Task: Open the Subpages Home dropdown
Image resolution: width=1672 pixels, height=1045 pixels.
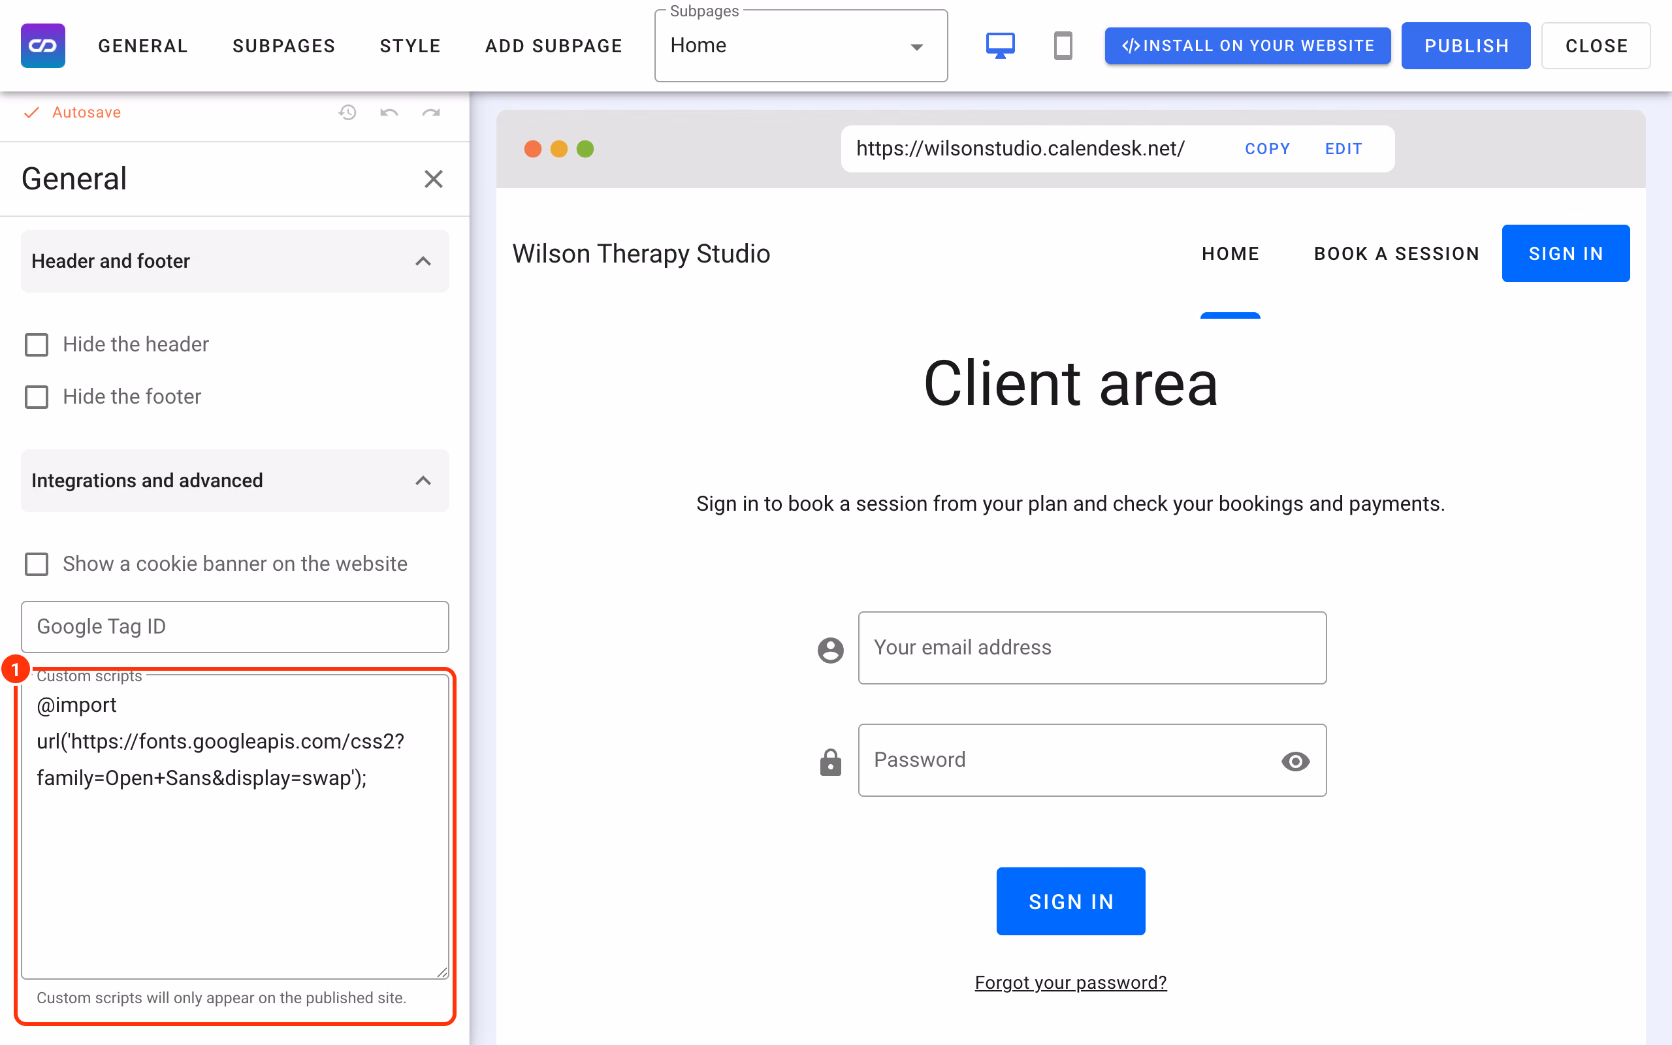Action: (801, 46)
